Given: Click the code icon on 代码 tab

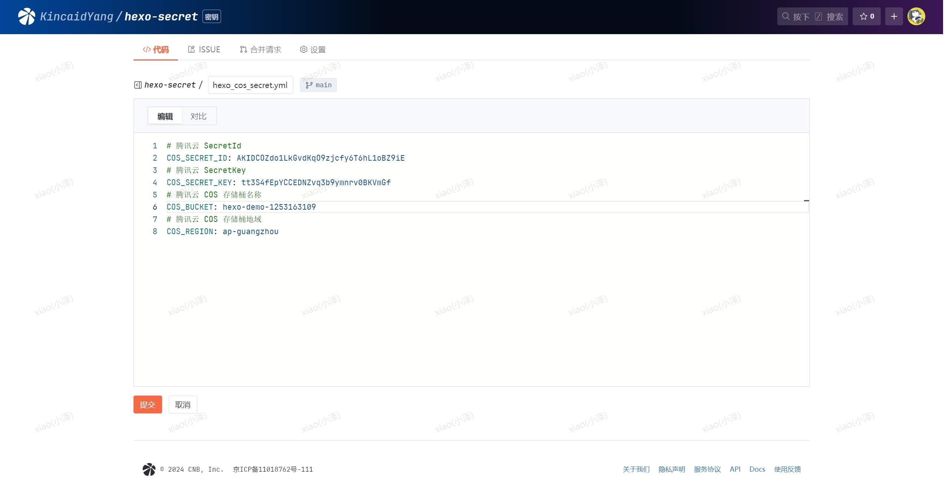Looking at the screenshot, I should tap(147, 49).
